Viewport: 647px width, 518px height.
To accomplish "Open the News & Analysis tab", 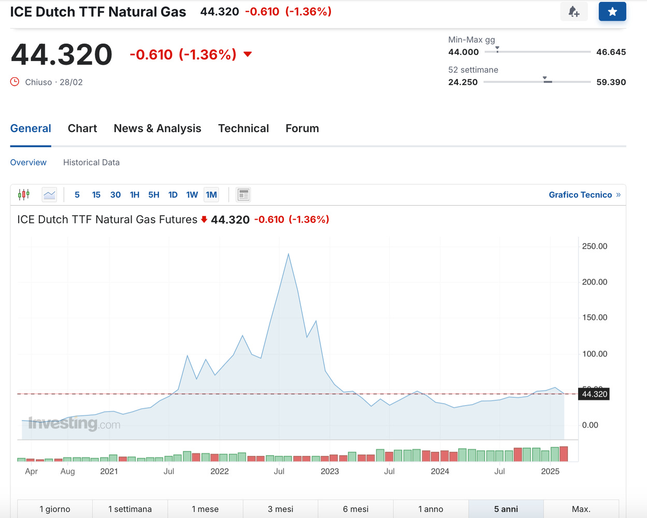I will 157,128.
